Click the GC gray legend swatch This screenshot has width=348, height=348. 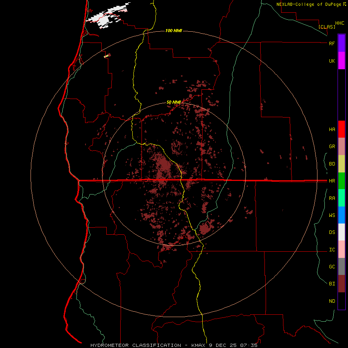[341, 266]
